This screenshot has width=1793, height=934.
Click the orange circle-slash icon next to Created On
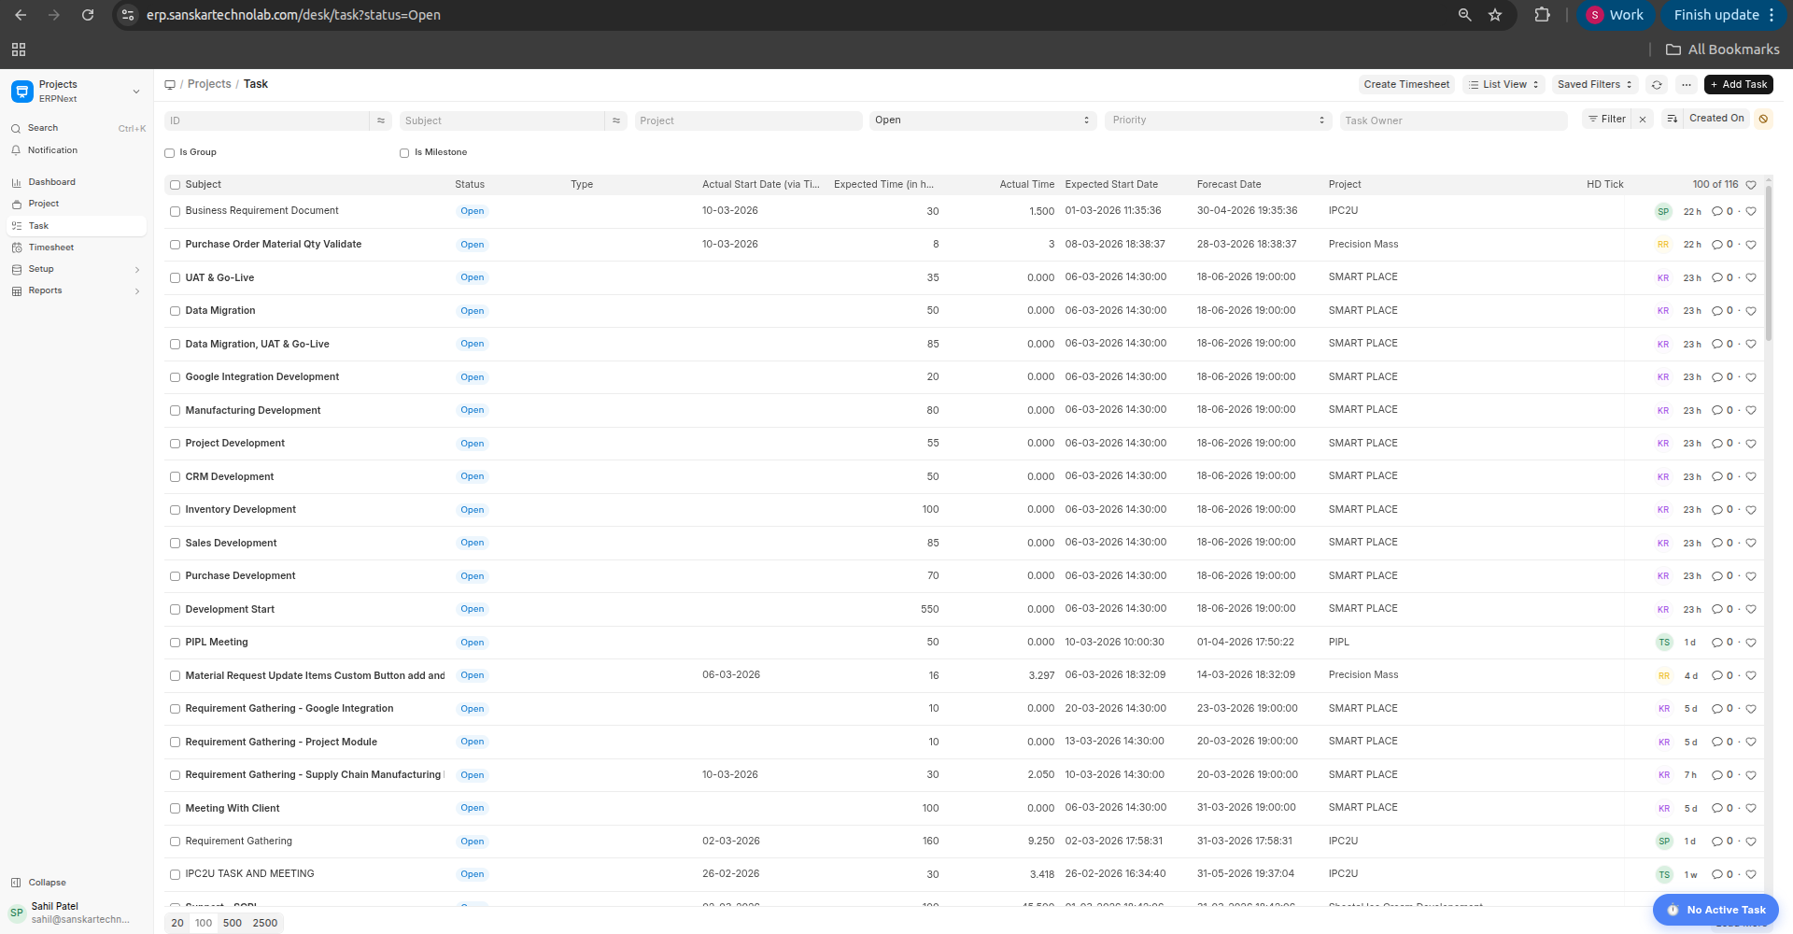pyautogui.click(x=1763, y=119)
